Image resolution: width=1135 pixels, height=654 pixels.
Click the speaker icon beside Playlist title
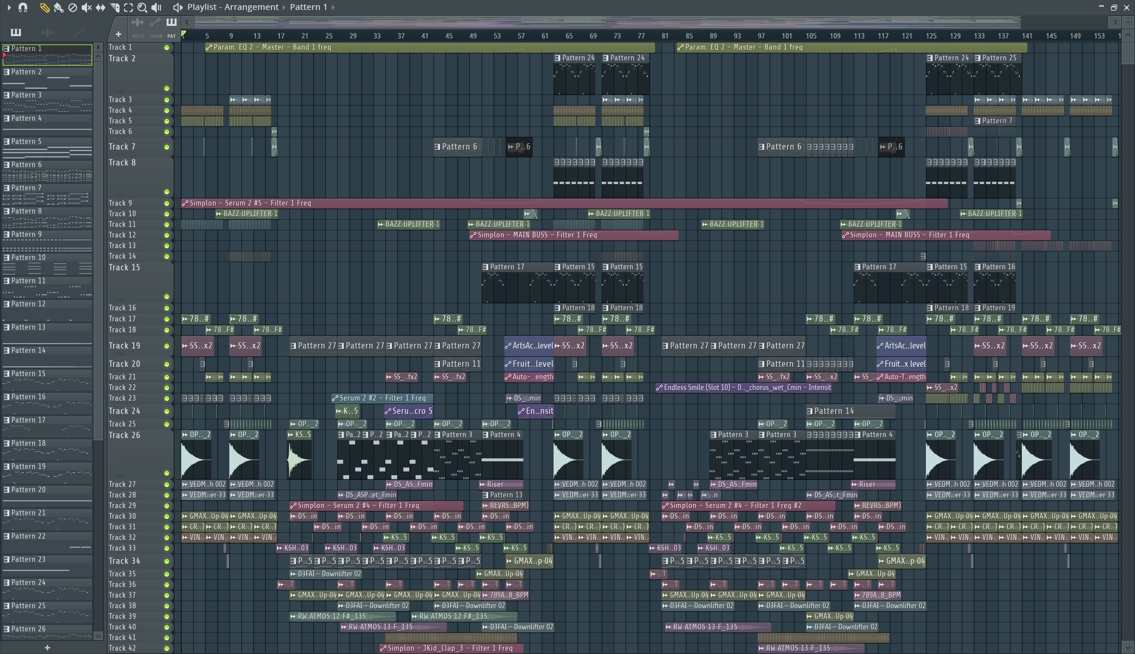(178, 7)
